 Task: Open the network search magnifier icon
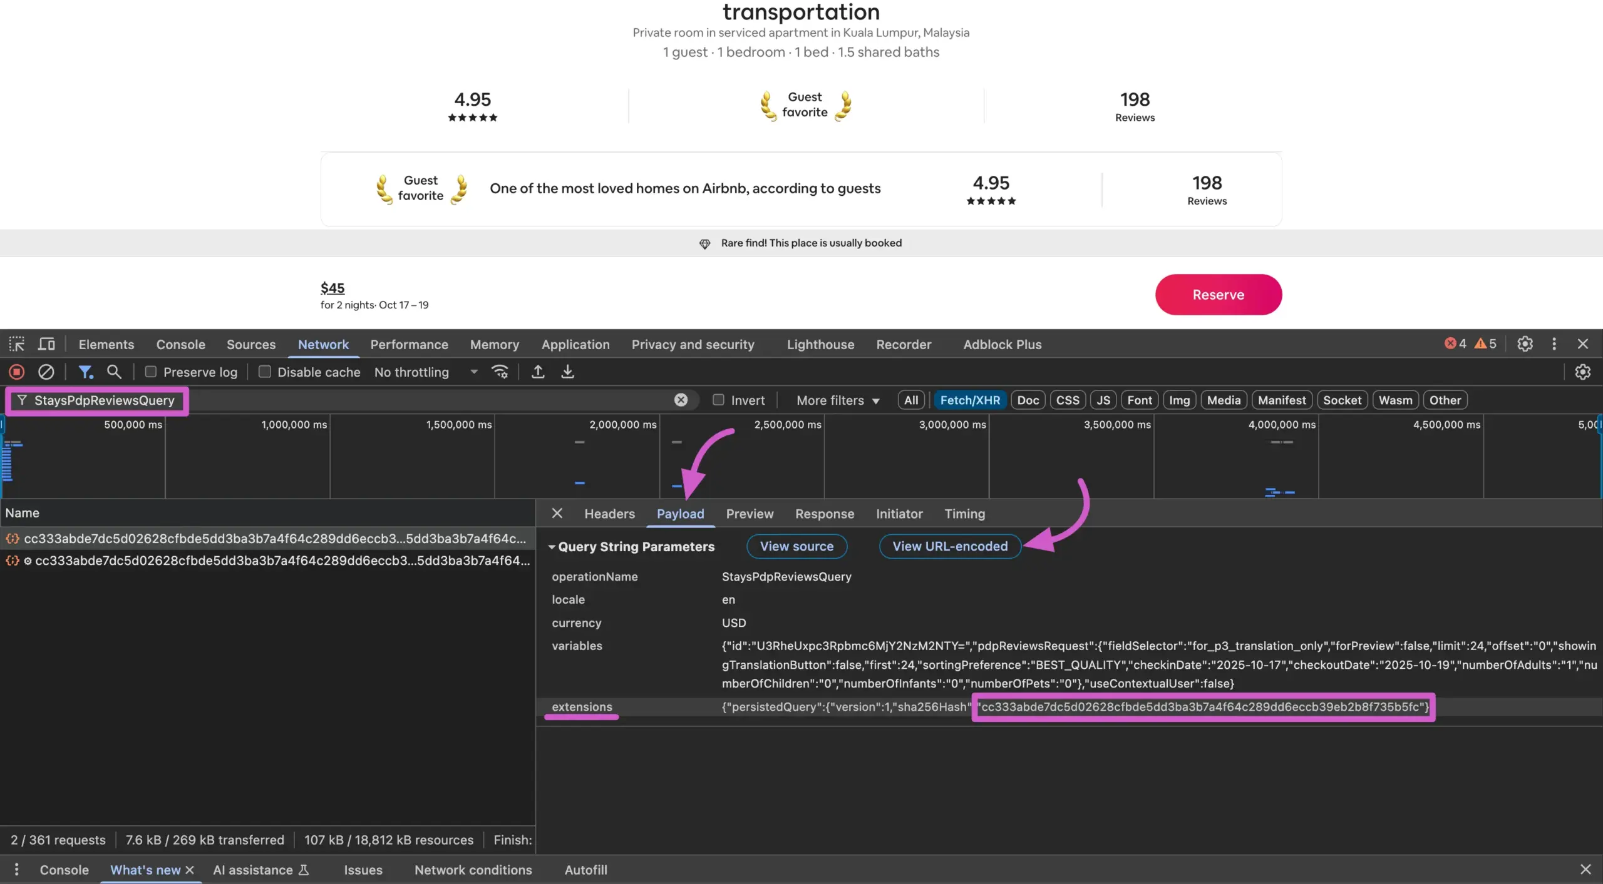(x=114, y=372)
